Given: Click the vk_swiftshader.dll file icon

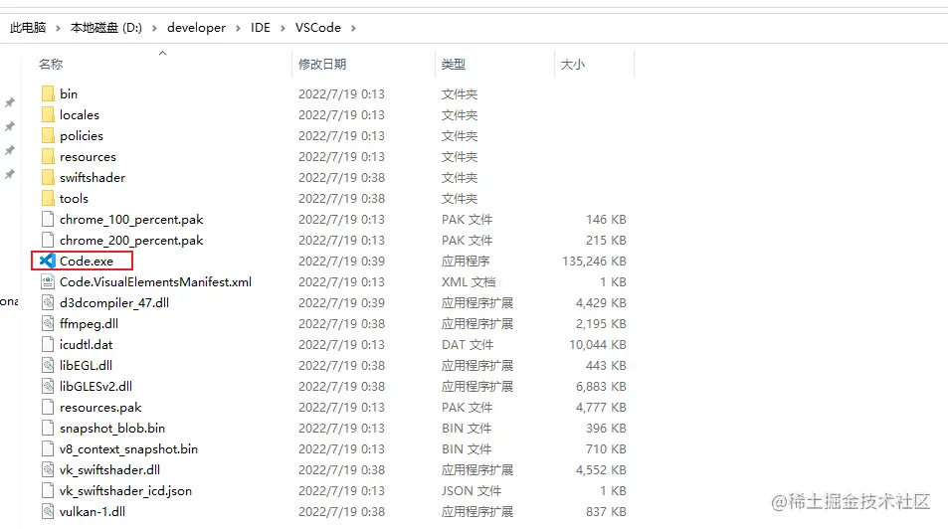Looking at the screenshot, I should (x=48, y=469).
